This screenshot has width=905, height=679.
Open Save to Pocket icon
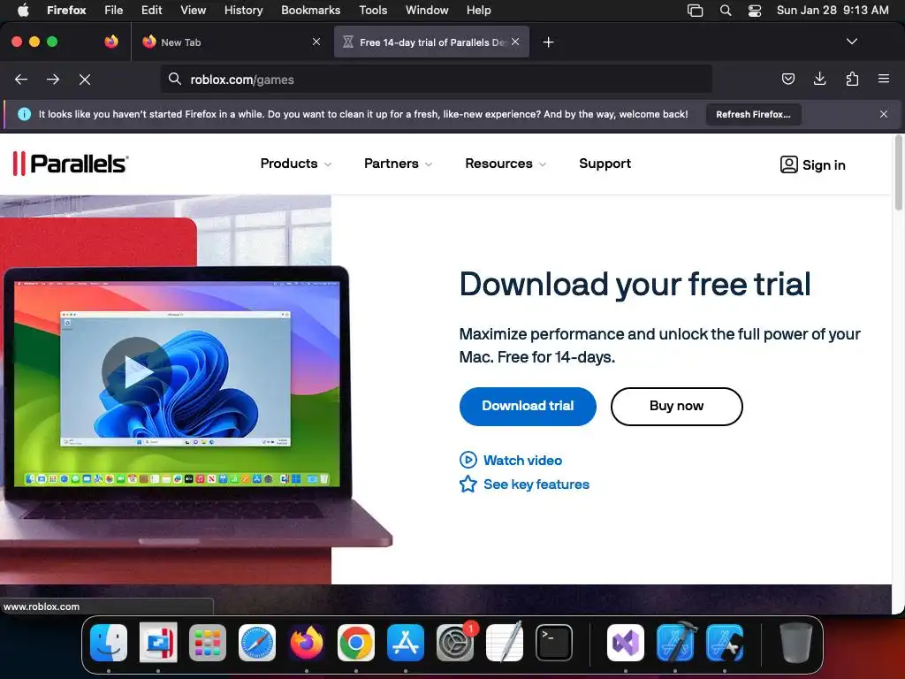[787, 79]
